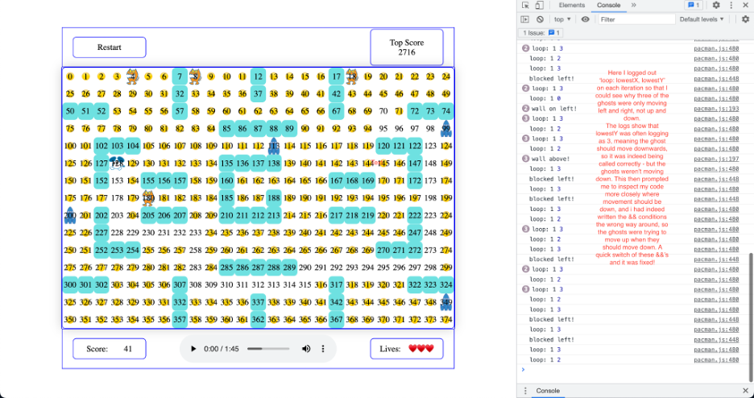Image resolution: width=754 pixels, height=398 pixels.
Task: Click the audio progress slider
Action: click(268, 349)
